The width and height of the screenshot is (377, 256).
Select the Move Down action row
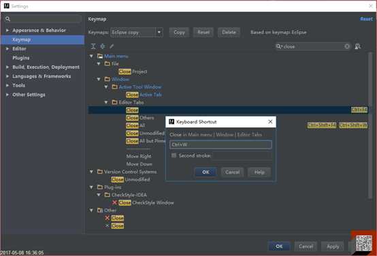coord(140,164)
